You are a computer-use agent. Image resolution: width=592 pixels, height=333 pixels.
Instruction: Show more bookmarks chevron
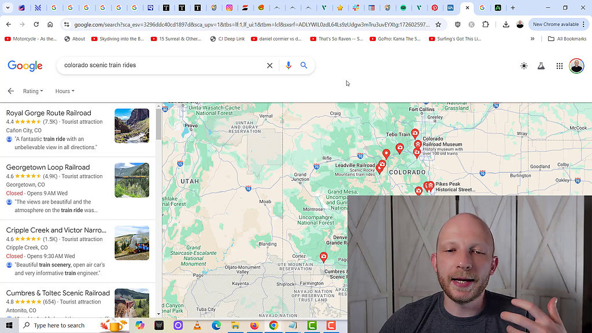(532, 39)
